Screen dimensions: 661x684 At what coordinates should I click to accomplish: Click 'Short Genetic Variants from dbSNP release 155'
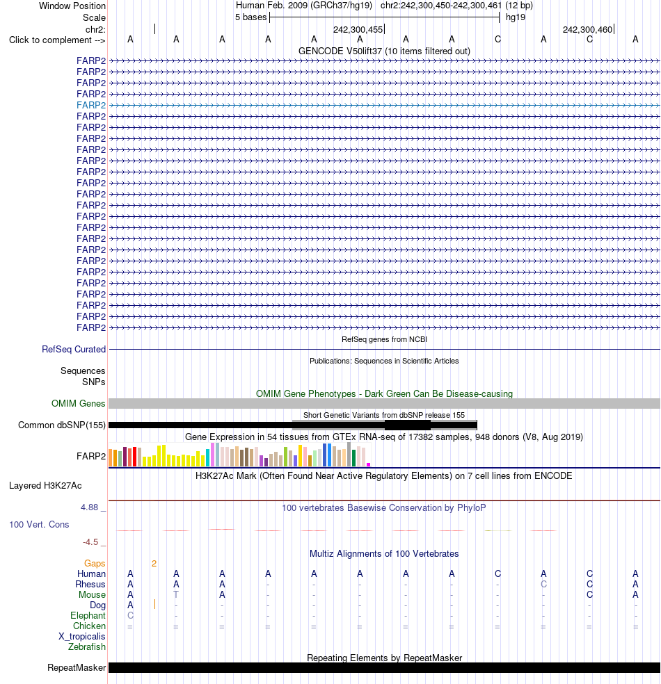coord(384,415)
